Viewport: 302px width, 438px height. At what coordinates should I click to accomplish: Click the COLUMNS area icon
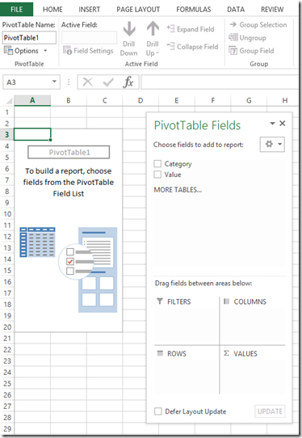click(226, 301)
